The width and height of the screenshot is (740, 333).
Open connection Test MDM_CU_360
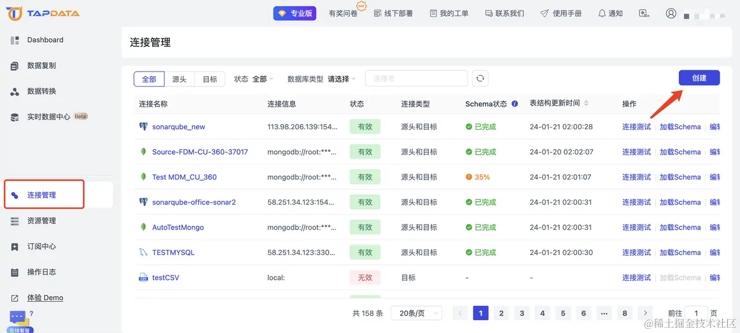(x=184, y=177)
